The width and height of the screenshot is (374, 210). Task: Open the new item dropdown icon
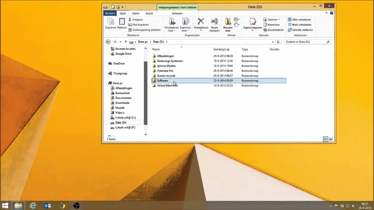point(237,20)
